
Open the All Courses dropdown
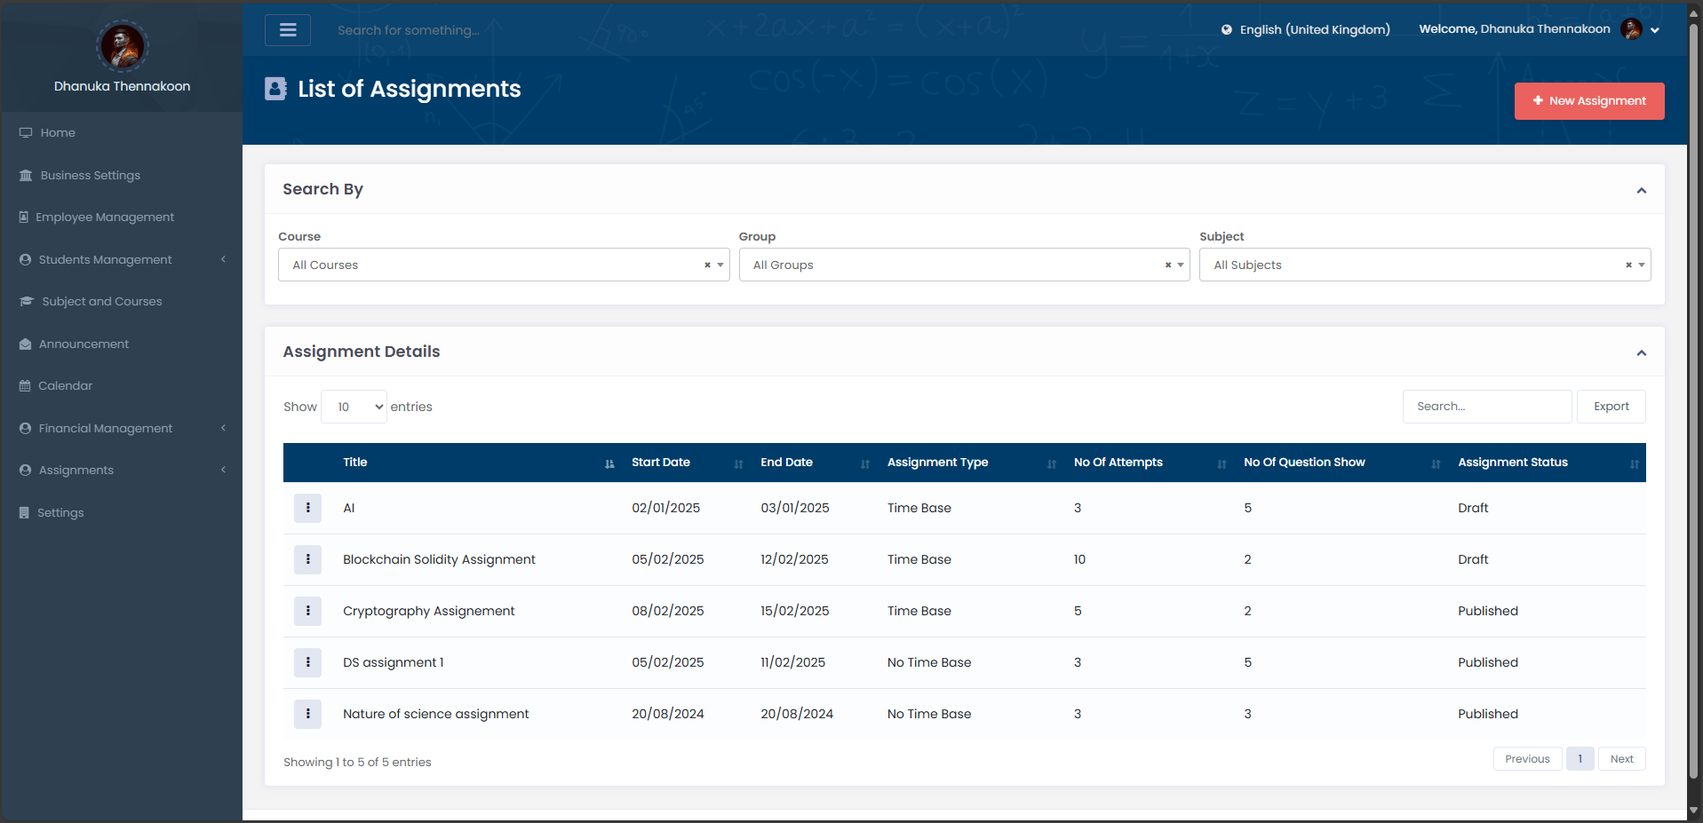[504, 265]
